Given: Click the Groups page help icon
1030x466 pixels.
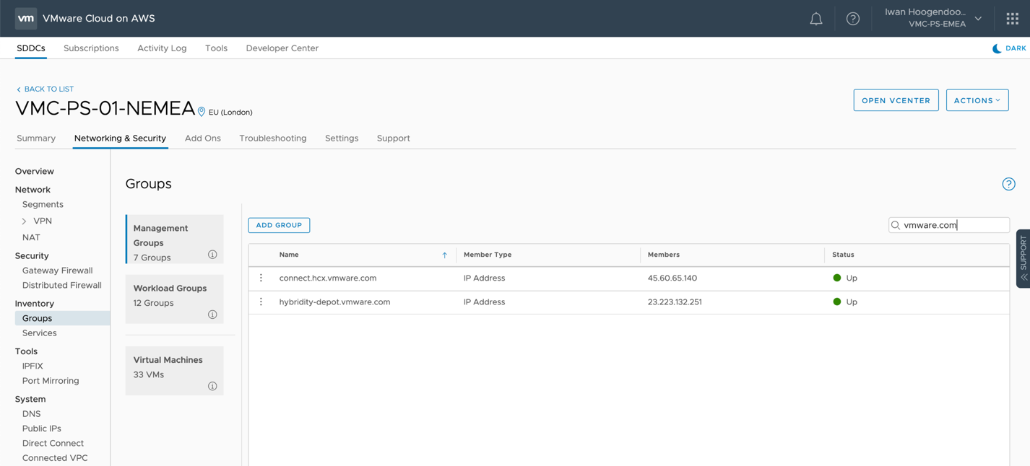Looking at the screenshot, I should 1008,184.
